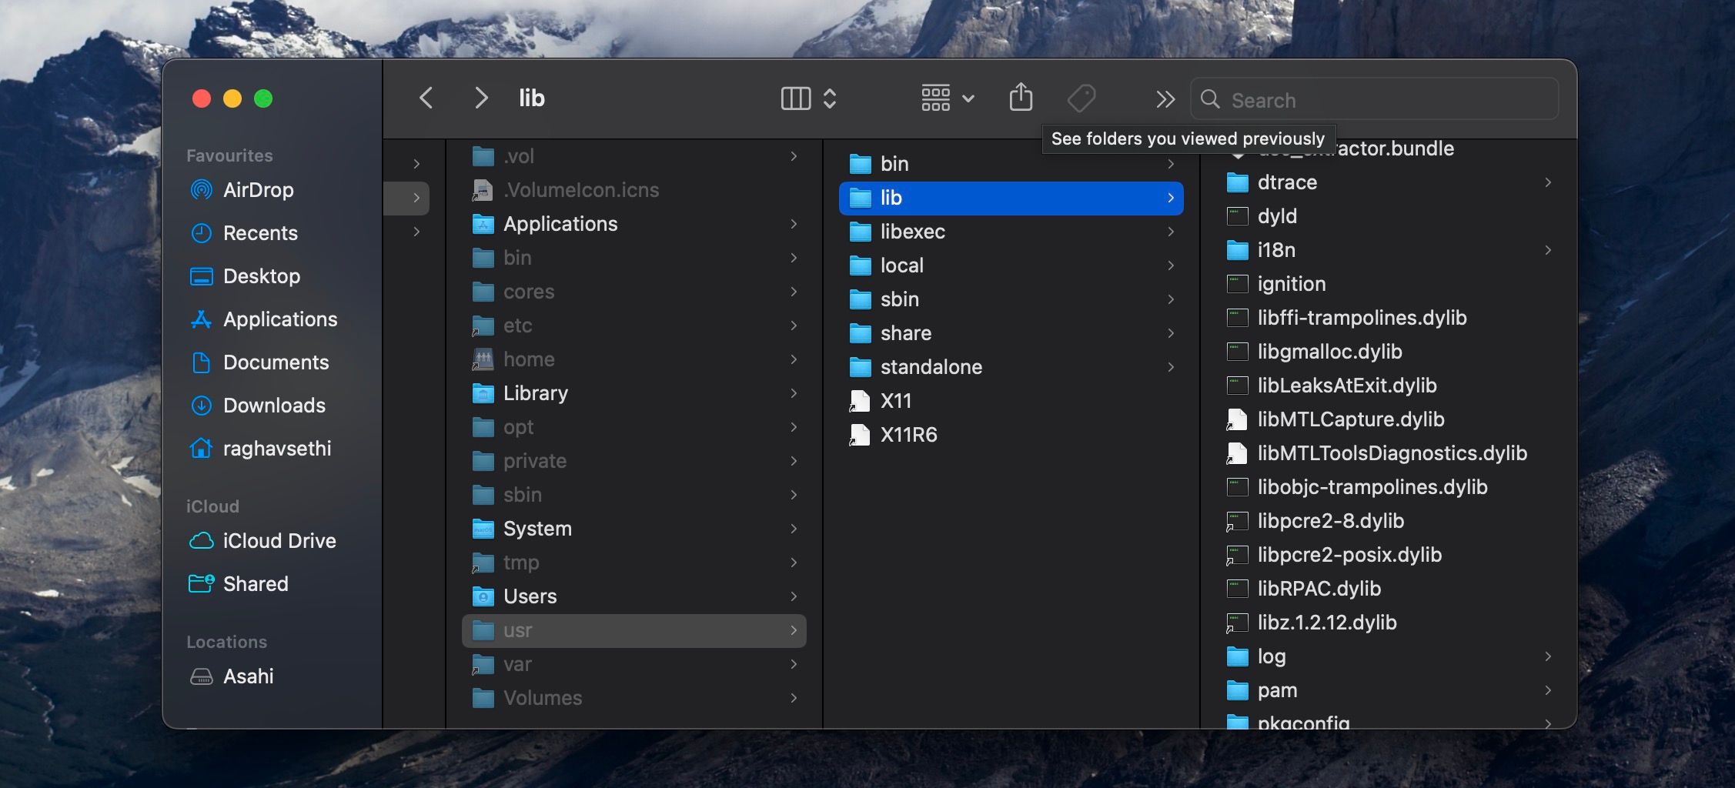Open the raghavsethi home folder
Screen dimensions: 1735x788
tap(277, 449)
